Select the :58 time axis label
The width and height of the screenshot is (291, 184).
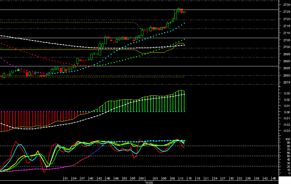(142, 179)
